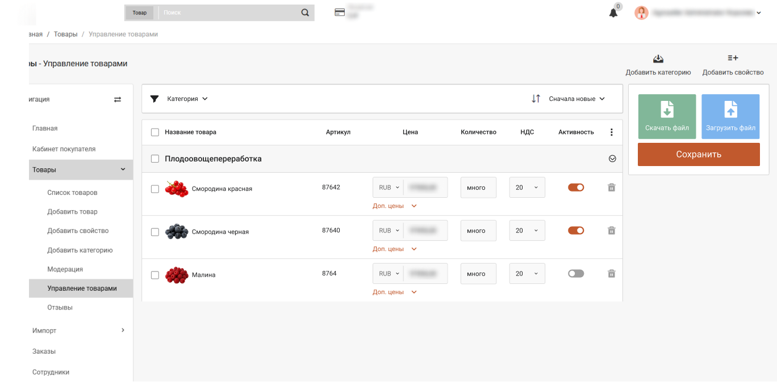The height and width of the screenshot is (382, 777).
Task: Open notifications bell icon
Action: pyautogui.click(x=613, y=13)
